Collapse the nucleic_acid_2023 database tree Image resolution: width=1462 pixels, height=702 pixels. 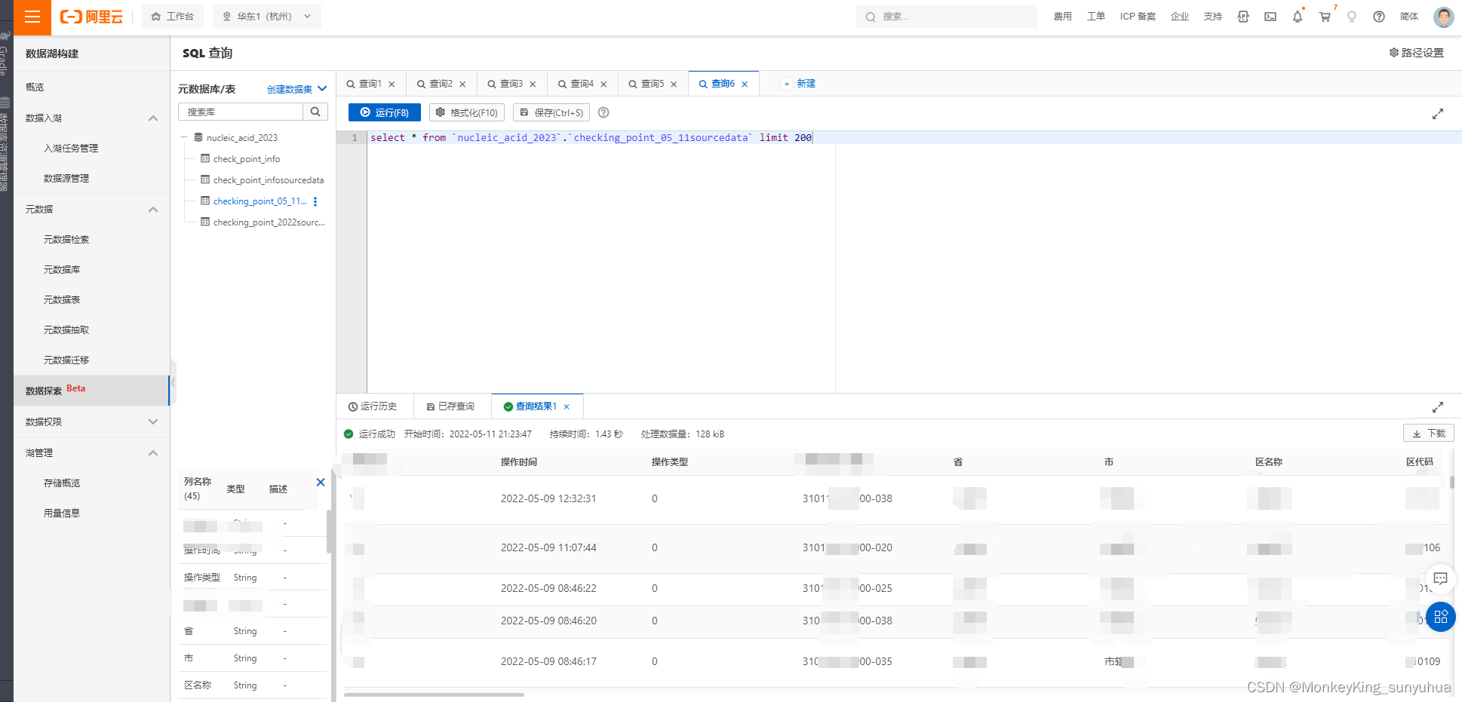184,138
